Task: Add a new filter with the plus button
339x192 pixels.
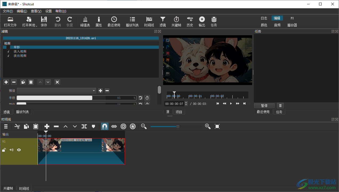Action: pyautogui.click(x=6, y=82)
